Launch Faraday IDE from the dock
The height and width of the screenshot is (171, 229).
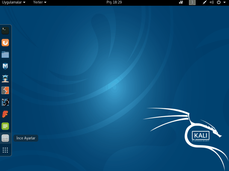[x=5, y=114]
